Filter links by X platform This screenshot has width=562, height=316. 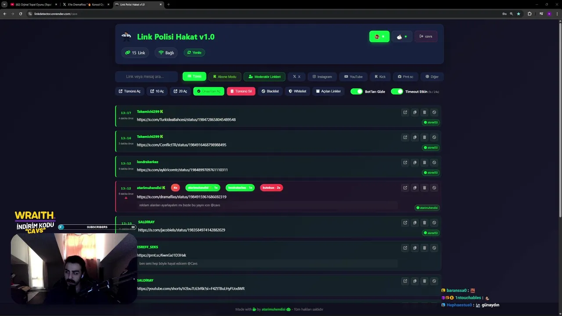click(x=297, y=76)
